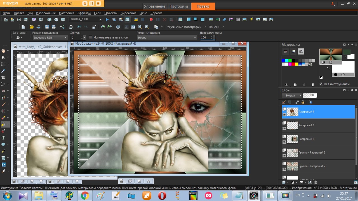Pause the Movavi recording
Screen dimensions: 358x201
[91, 3]
